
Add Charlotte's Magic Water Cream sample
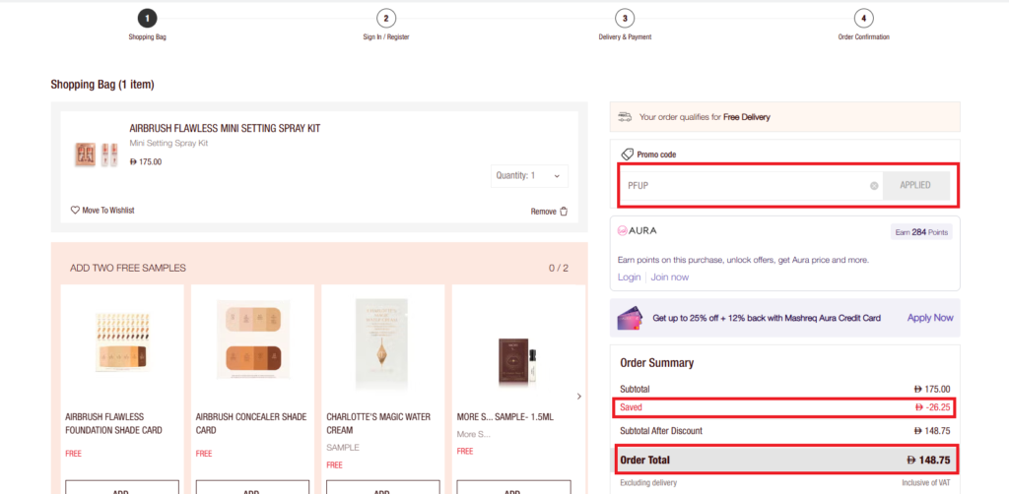coord(383,487)
